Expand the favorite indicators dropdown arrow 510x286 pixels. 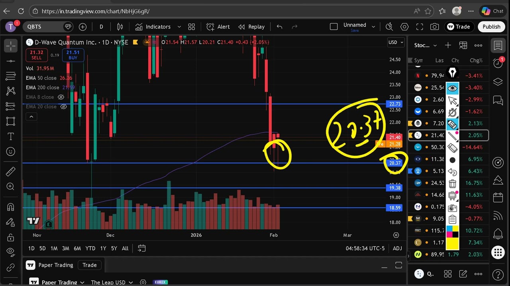point(179,27)
